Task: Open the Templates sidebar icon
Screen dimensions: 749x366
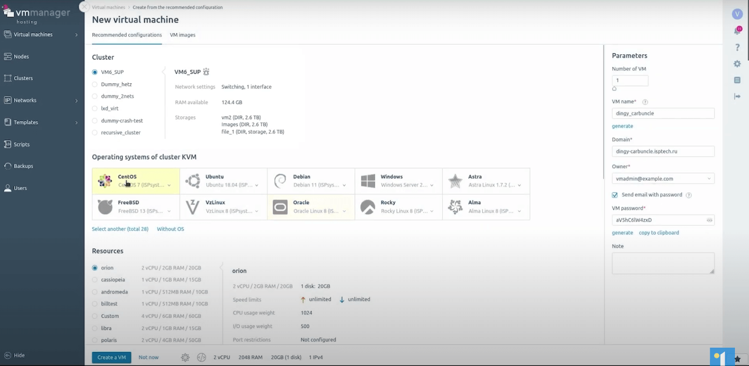Action: click(7, 122)
